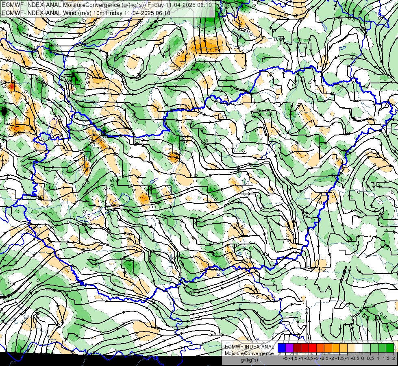
Task: Click the -3.5 tick label on legend
Action: point(309,358)
